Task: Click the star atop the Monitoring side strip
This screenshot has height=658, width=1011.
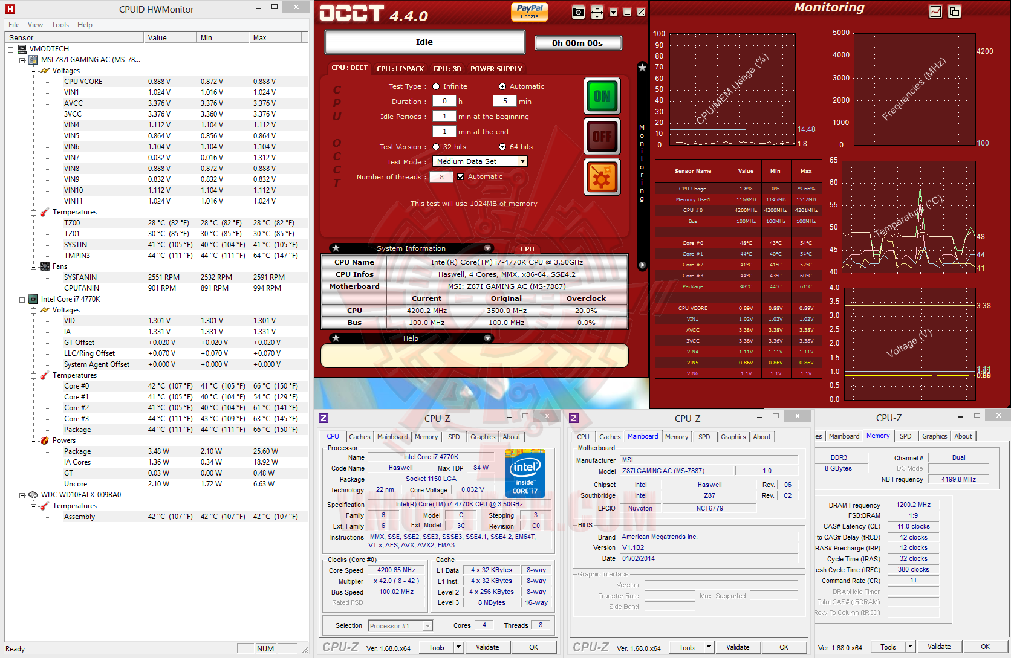Action: pyautogui.click(x=642, y=68)
